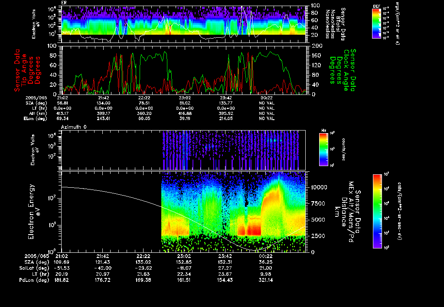Select SZA value 135.77

click(225, 103)
